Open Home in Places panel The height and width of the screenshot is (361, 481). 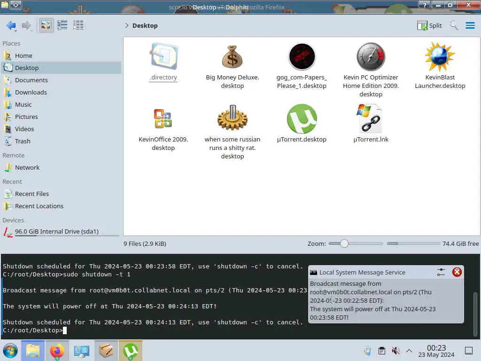tap(62, 55)
